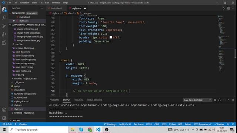Open the Edit menu
Viewport: 237px width, 133px height.
[16, 3]
